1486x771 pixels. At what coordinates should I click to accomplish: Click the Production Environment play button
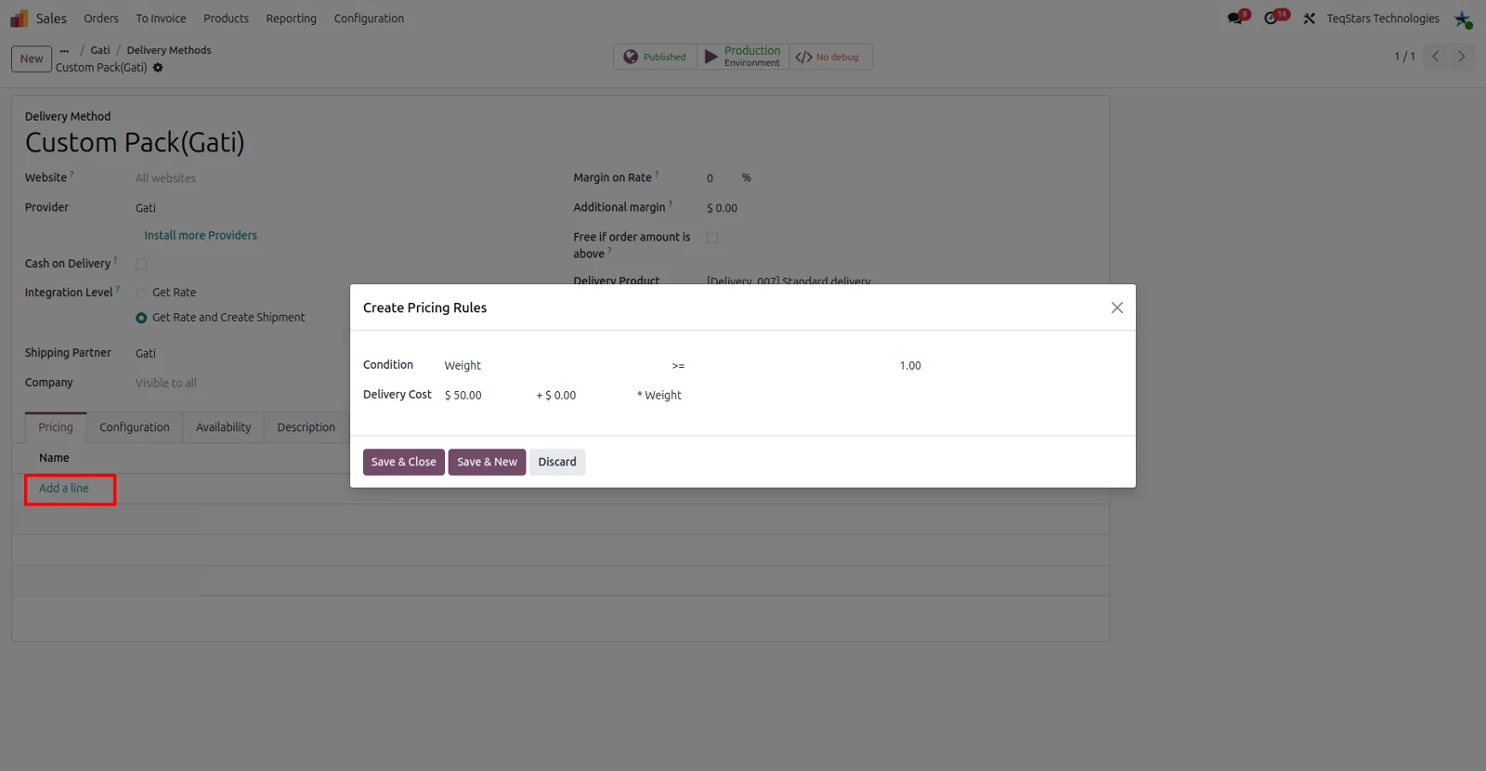coord(743,57)
